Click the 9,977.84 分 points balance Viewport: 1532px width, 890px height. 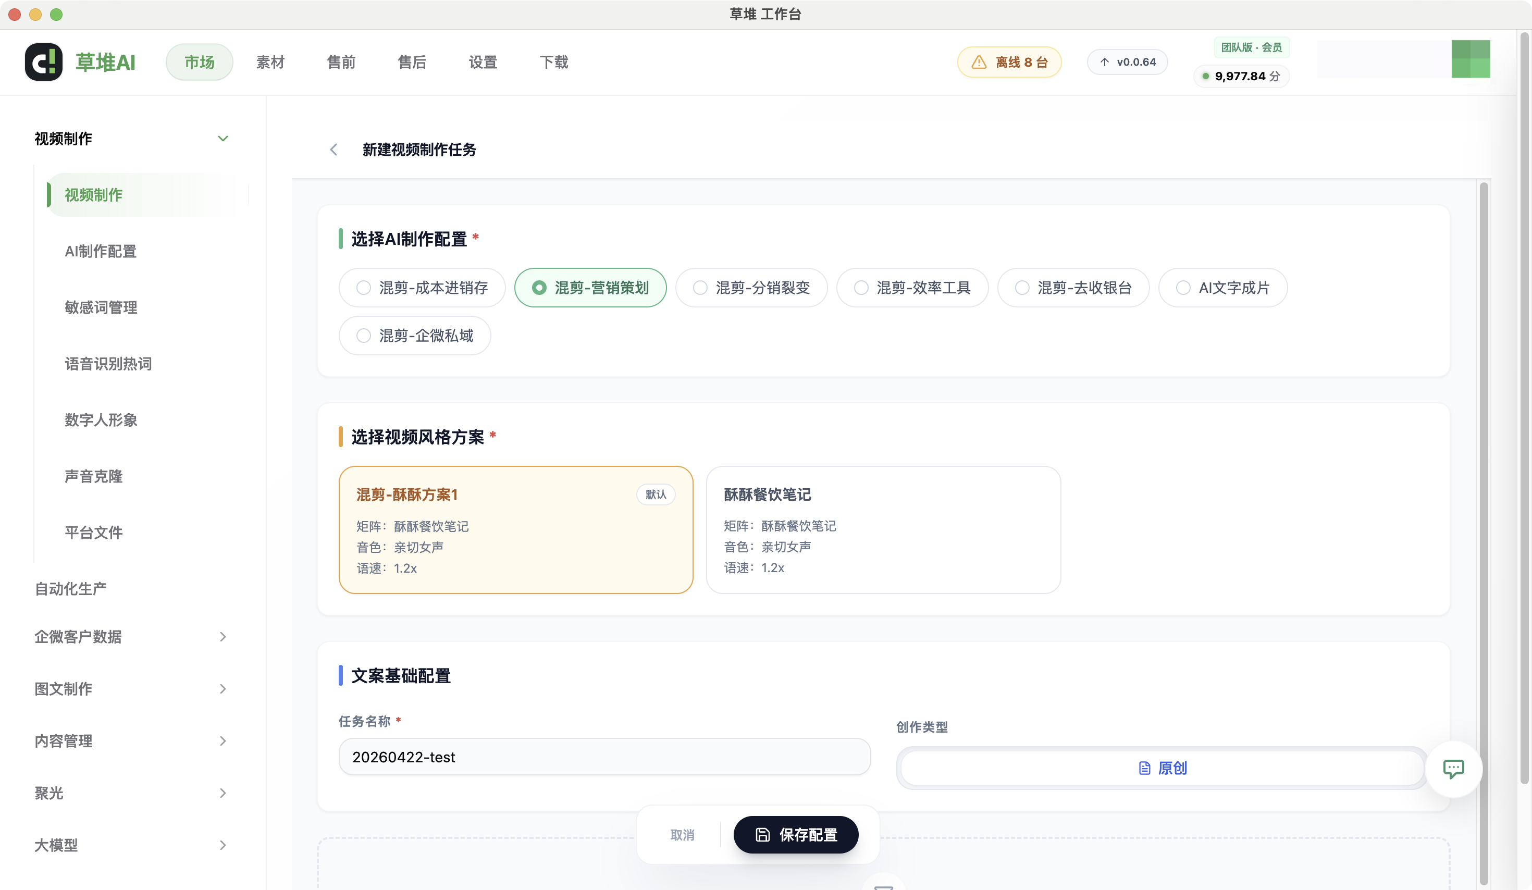[1241, 76]
